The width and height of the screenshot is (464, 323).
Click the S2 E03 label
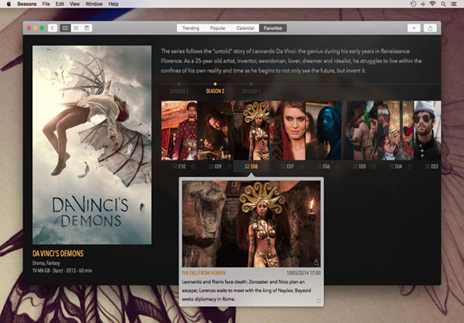(432, 167)
